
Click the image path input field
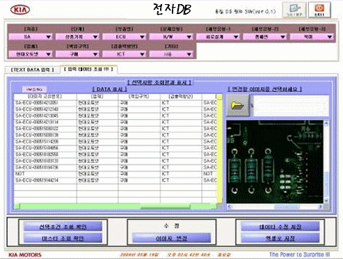tap(291, 106)
